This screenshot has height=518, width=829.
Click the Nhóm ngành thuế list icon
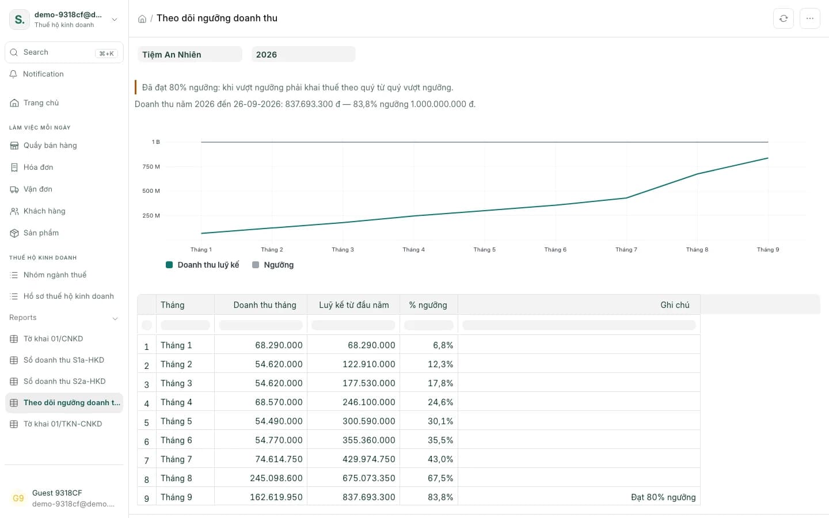point(14,275)
